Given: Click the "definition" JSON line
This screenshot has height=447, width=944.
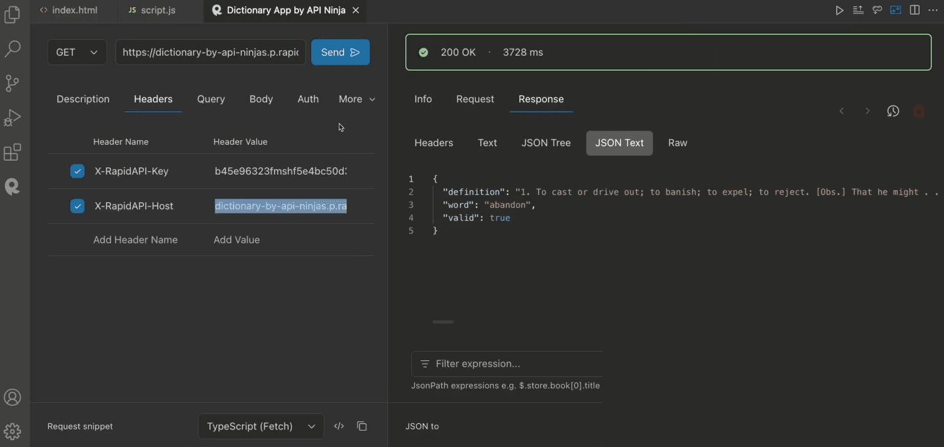Looking at the screenshot, I should point(689,192).
